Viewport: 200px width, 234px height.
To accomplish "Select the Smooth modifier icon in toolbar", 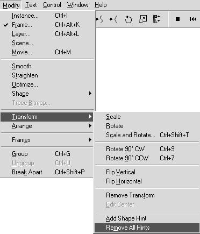I will [x=99, y=19].
